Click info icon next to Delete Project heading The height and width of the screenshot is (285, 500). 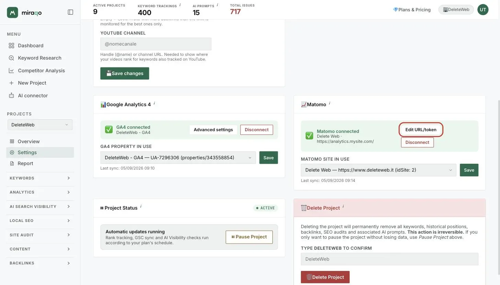(343, 207)
